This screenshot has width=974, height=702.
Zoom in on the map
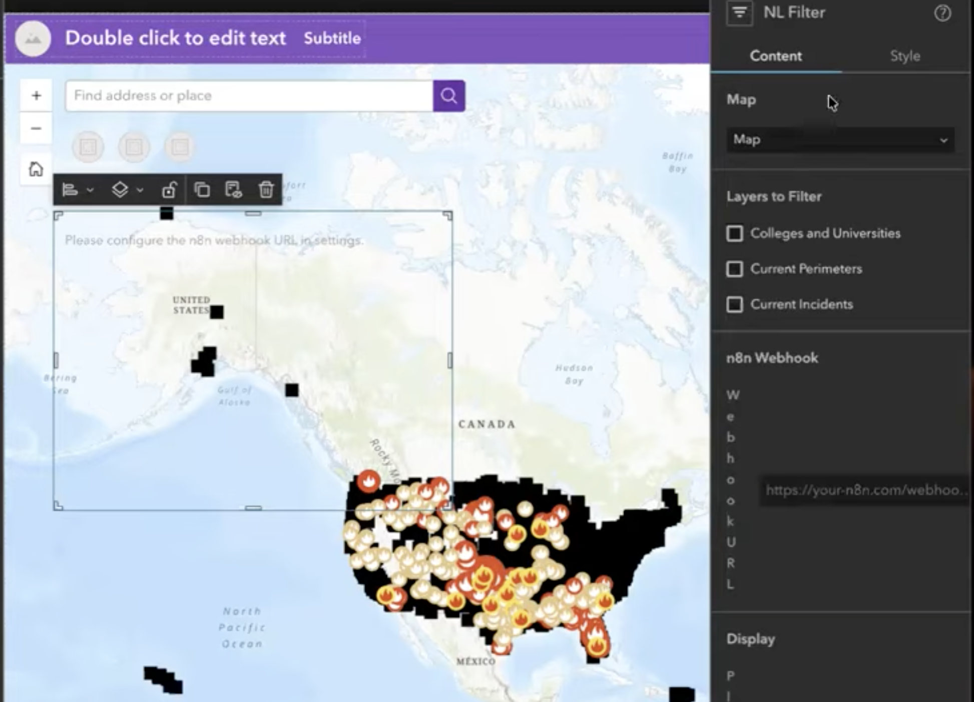(x=36, y=95)
